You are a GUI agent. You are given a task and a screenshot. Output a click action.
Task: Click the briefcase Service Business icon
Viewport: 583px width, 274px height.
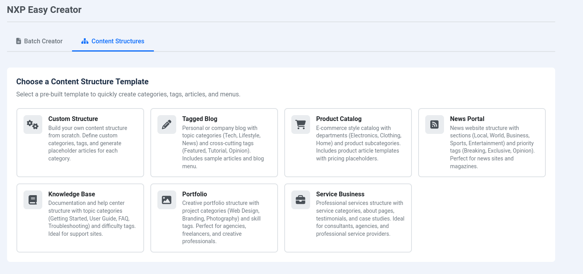(301, 200)
